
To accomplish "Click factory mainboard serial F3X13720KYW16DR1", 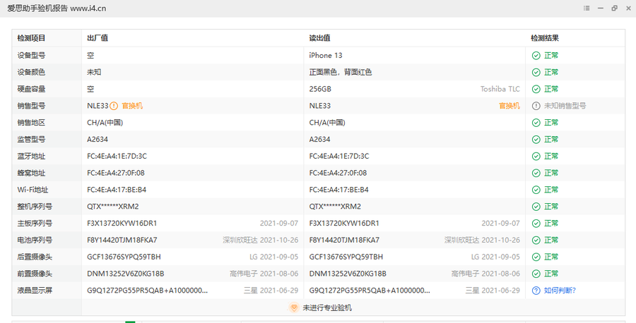I will (x=122, y=224).
